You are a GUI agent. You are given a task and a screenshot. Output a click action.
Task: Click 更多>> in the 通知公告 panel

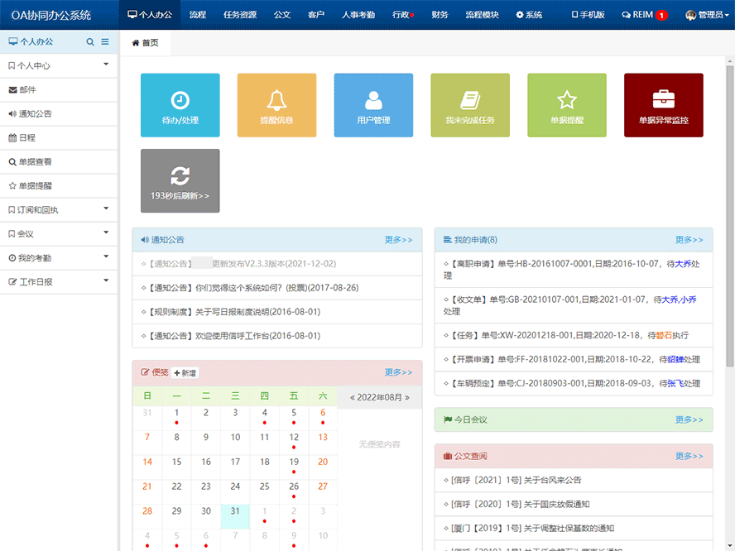pos(398,240)
